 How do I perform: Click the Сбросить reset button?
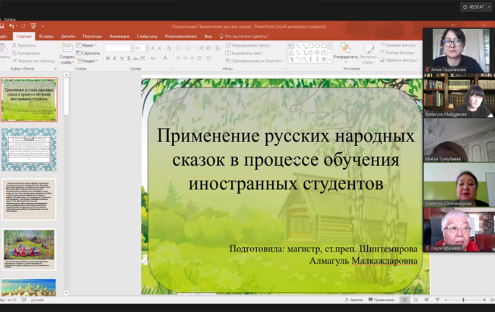89,53
